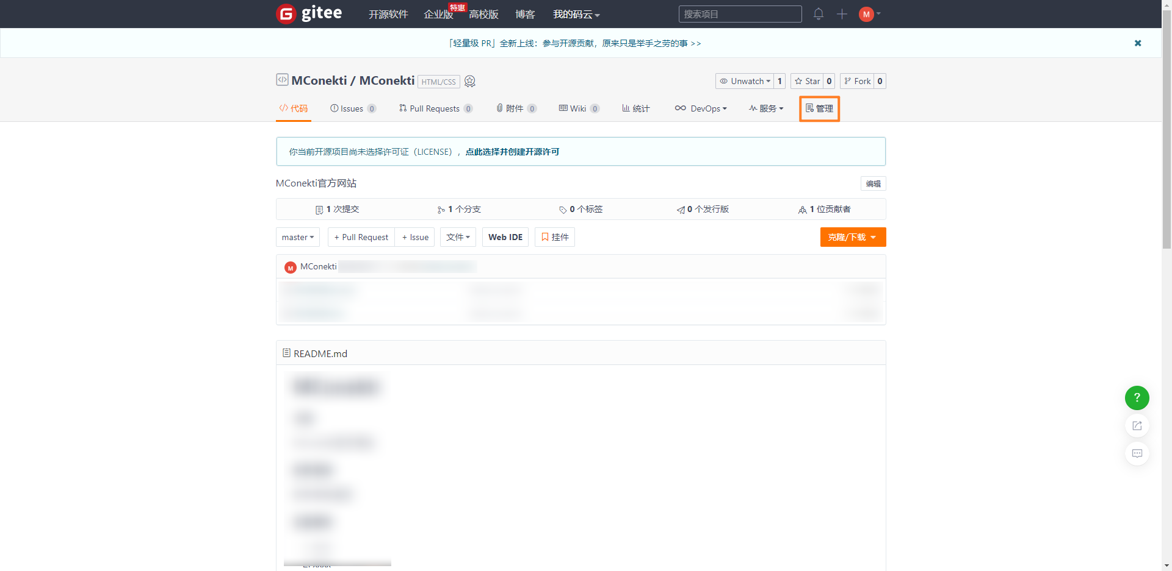Click the README.md file icon
Image resolution: width=1172 pixels, height=571 pixels.
[x=286, y=353]
